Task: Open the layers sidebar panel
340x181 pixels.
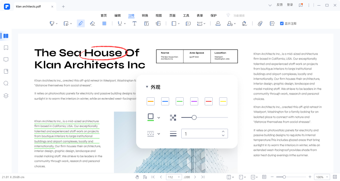Action: (6, 96)
